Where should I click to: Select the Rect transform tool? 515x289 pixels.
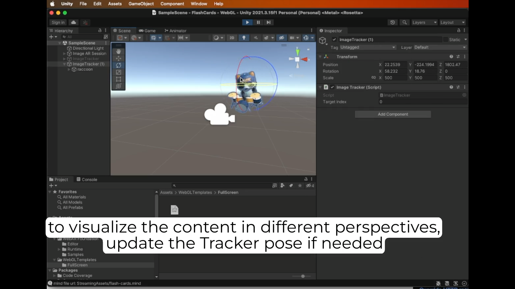(x=119, y=79)
